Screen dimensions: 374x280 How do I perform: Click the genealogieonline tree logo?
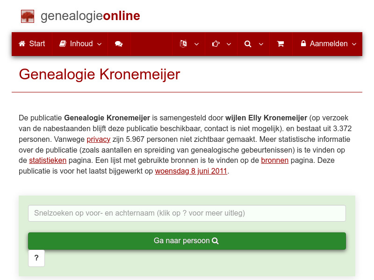pyautogui.click(x=28, y=16)
